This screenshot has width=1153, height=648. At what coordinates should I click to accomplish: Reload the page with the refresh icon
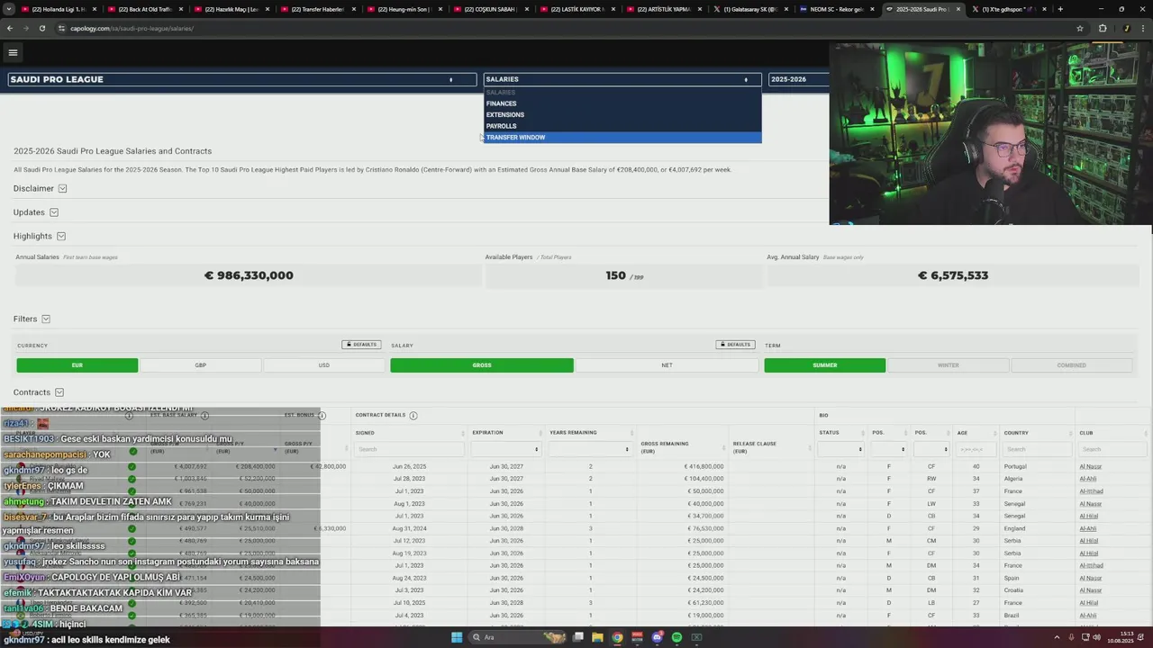(41, 28)
